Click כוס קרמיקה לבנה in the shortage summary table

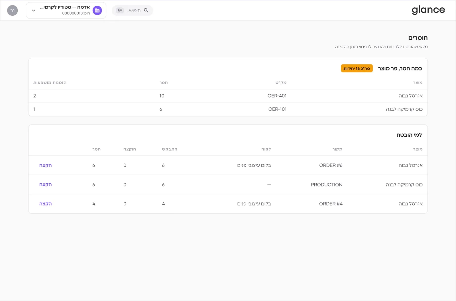(404, 109)
